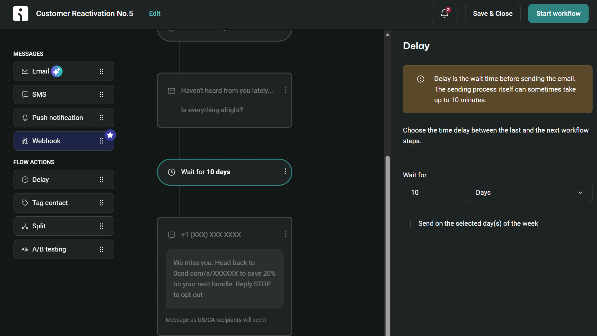Click the Split branch icon

pyautogui.click(x=25, y=226)
